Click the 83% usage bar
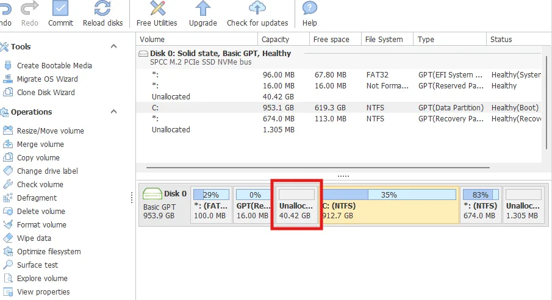552x300 pixels. (x=481, y=195)
